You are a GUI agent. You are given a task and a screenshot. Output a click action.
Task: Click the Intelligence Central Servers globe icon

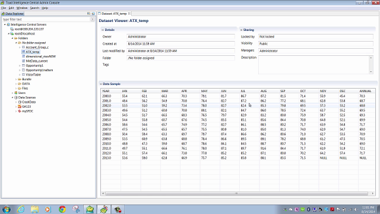[x=8, y=24]
